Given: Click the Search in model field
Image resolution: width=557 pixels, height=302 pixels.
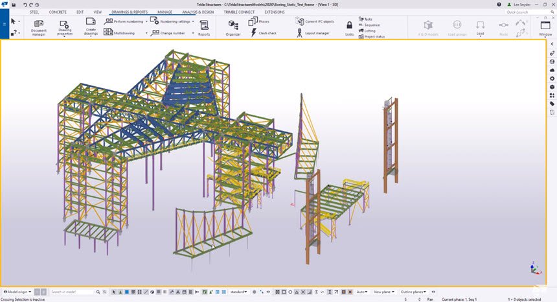Looking at the screenshot, I should [71, 292].
